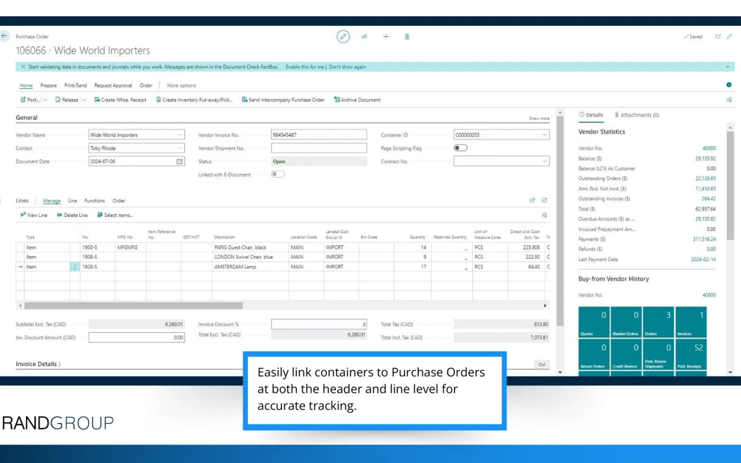Image resolution: width=741 pixels, height=463 pixels.
Task: Click Send Intercompany Purchase Order
Action: 283,100
